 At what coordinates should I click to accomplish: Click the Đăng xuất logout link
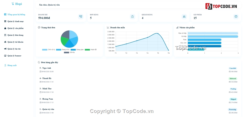[10, 65]
